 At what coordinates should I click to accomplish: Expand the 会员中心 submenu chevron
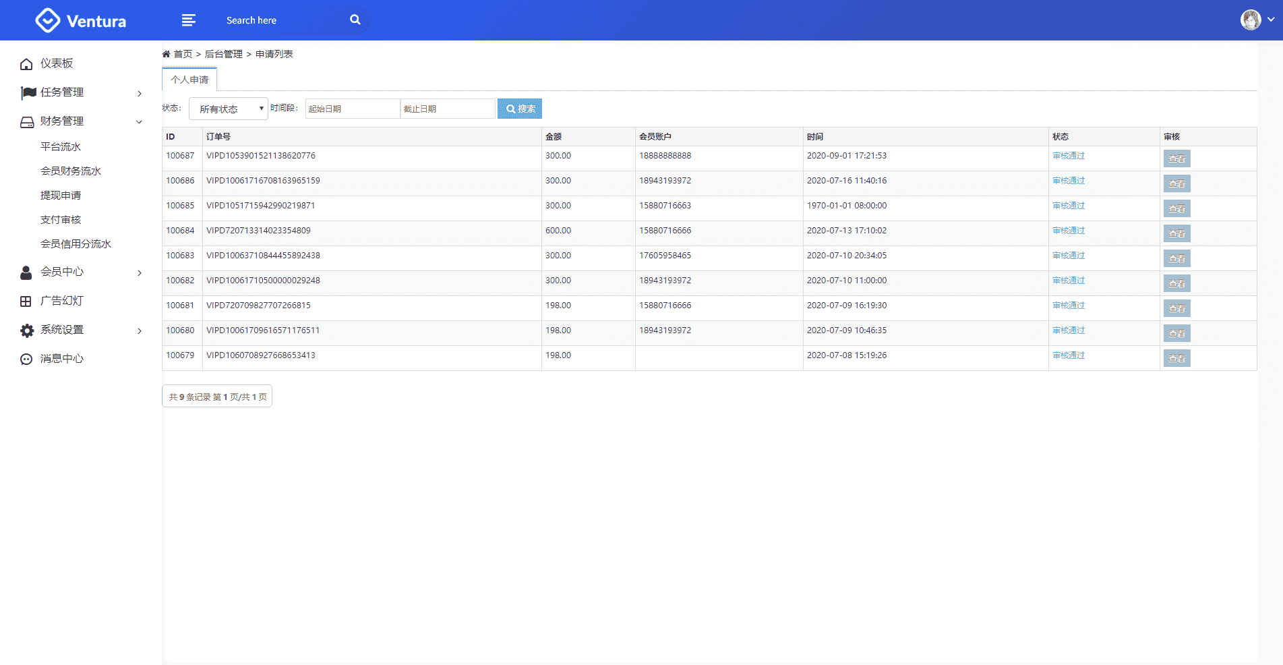click(140, 272)
